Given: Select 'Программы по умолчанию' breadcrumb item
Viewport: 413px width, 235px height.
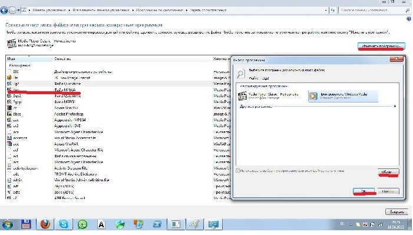Looking at the screenshot, I should (x=160, y=10).
